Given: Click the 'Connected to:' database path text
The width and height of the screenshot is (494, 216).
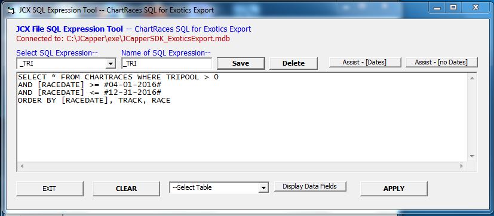Looking at the screenshot, I should tap(123, 39).
